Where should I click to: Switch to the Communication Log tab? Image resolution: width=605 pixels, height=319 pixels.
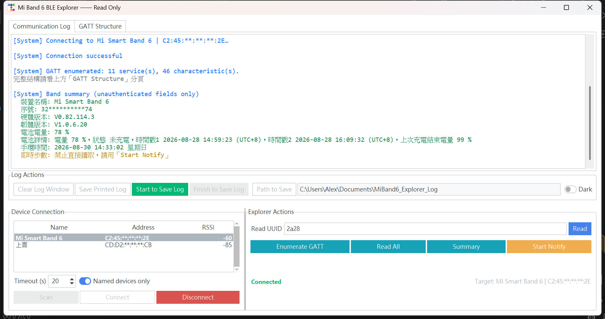[x=41, y=26]
